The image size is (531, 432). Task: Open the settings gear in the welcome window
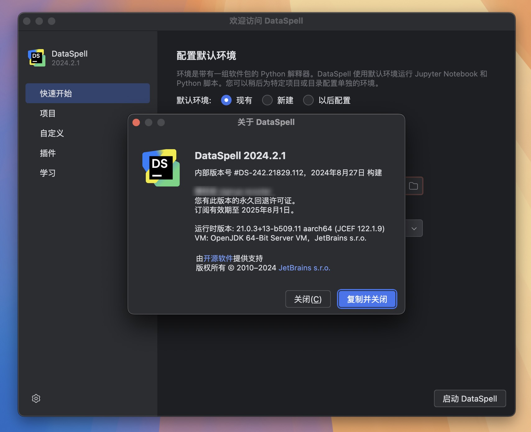(x=36, y=398)
